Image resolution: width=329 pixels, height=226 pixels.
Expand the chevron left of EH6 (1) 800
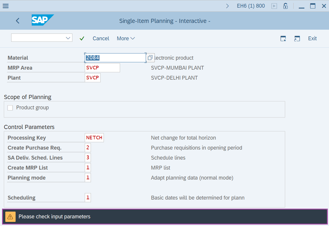227,6
